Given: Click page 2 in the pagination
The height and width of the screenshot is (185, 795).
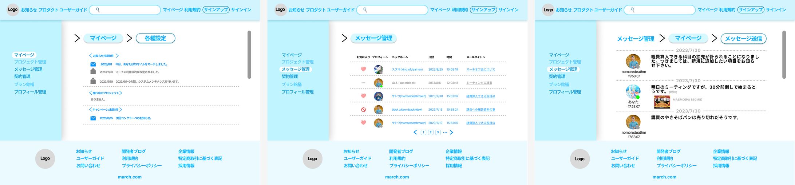Looking at the screenshot, I should click(x=431, y=132).
